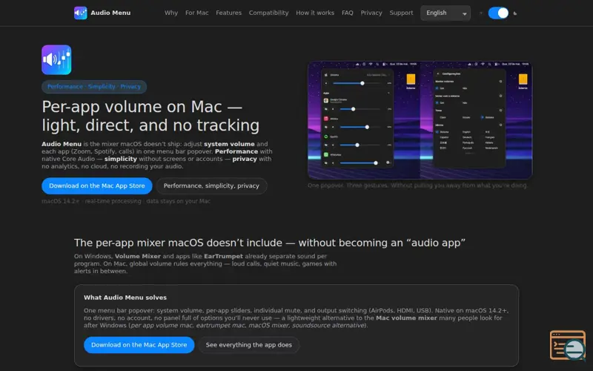Navigate to the FAQ section
Viewport: 593px width, 371px height.
(347, 13)
